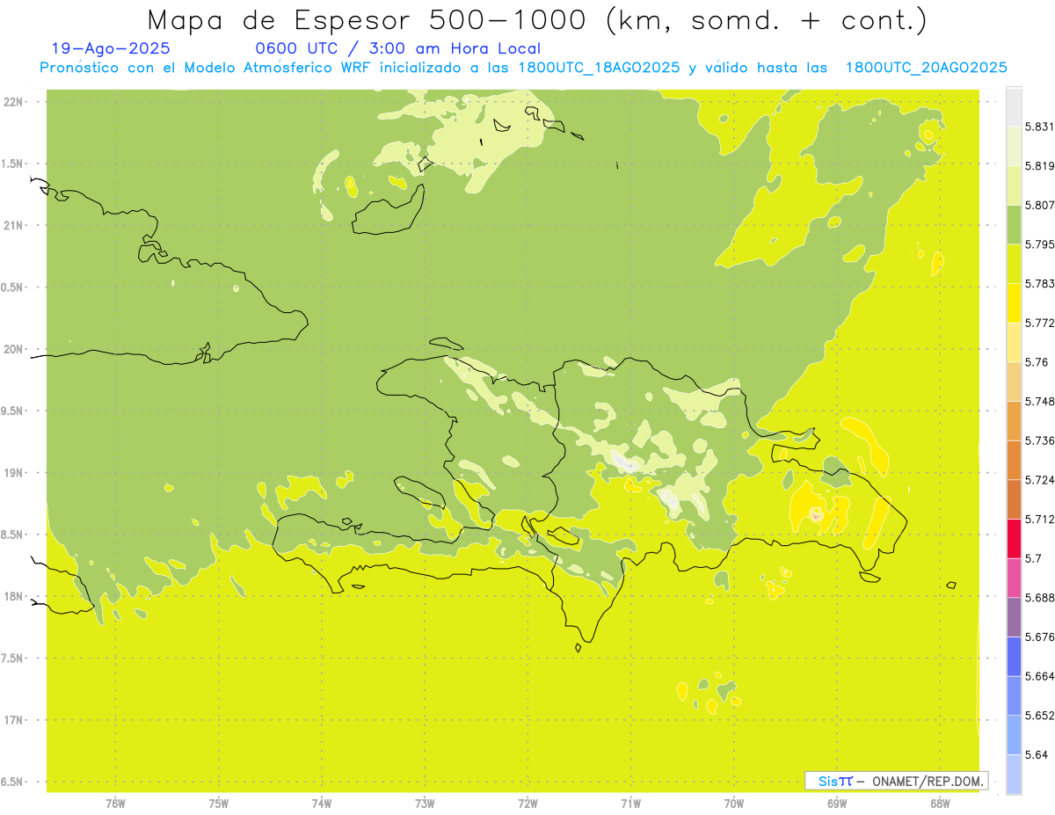Click the tan colorbar band between 5.748 and 5.76

tap(1014, 382)
